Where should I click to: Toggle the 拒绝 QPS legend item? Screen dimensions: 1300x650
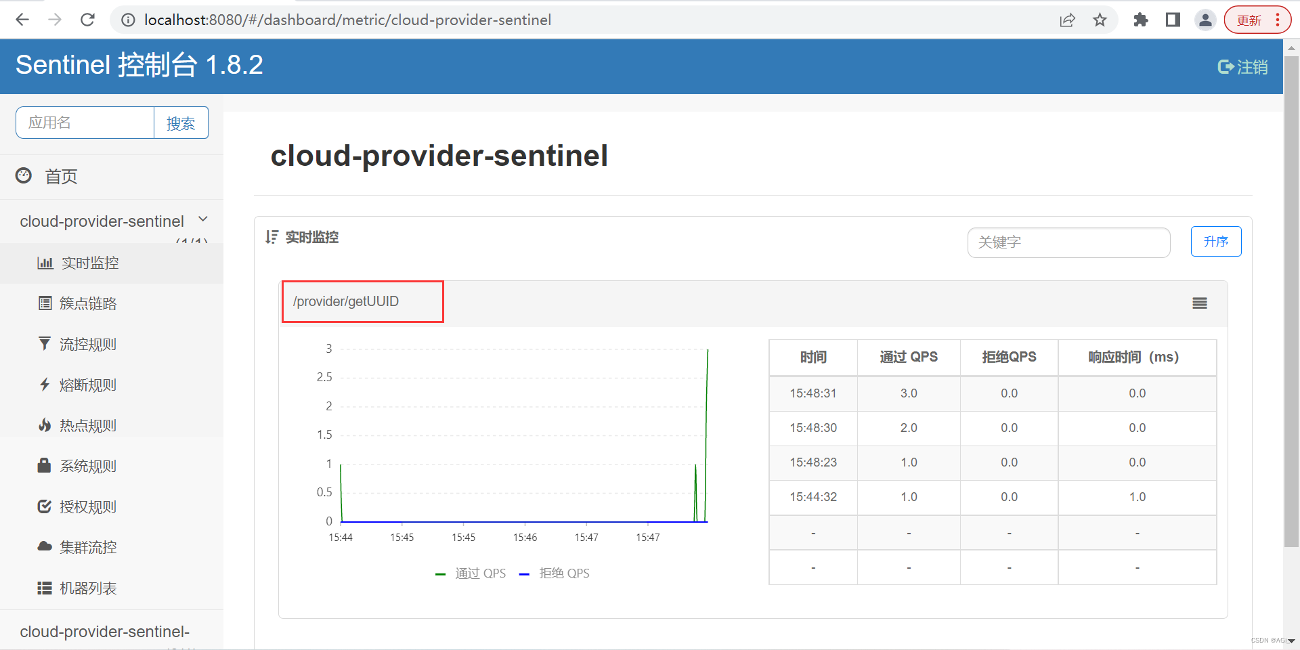coord(554,573)
